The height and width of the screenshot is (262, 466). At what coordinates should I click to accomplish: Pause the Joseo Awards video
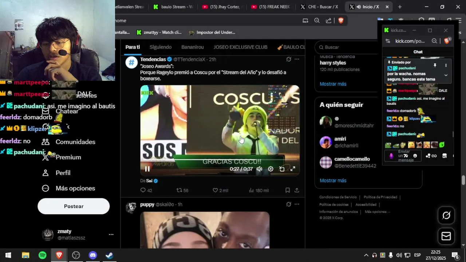[147, 169]
